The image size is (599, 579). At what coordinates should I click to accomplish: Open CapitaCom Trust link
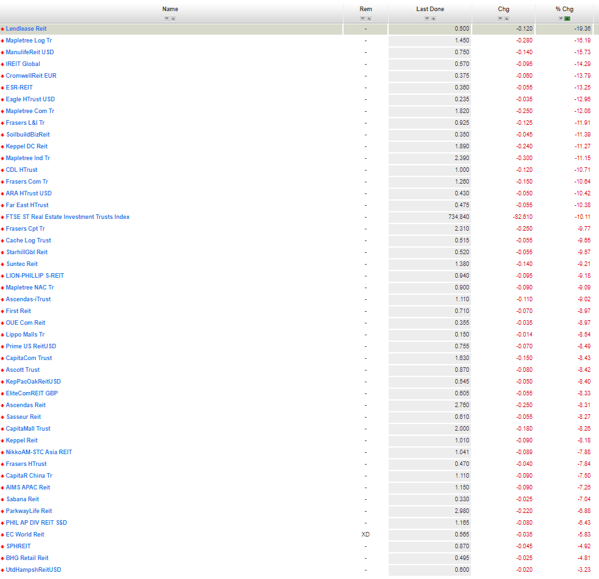click(x=29, y=358)
